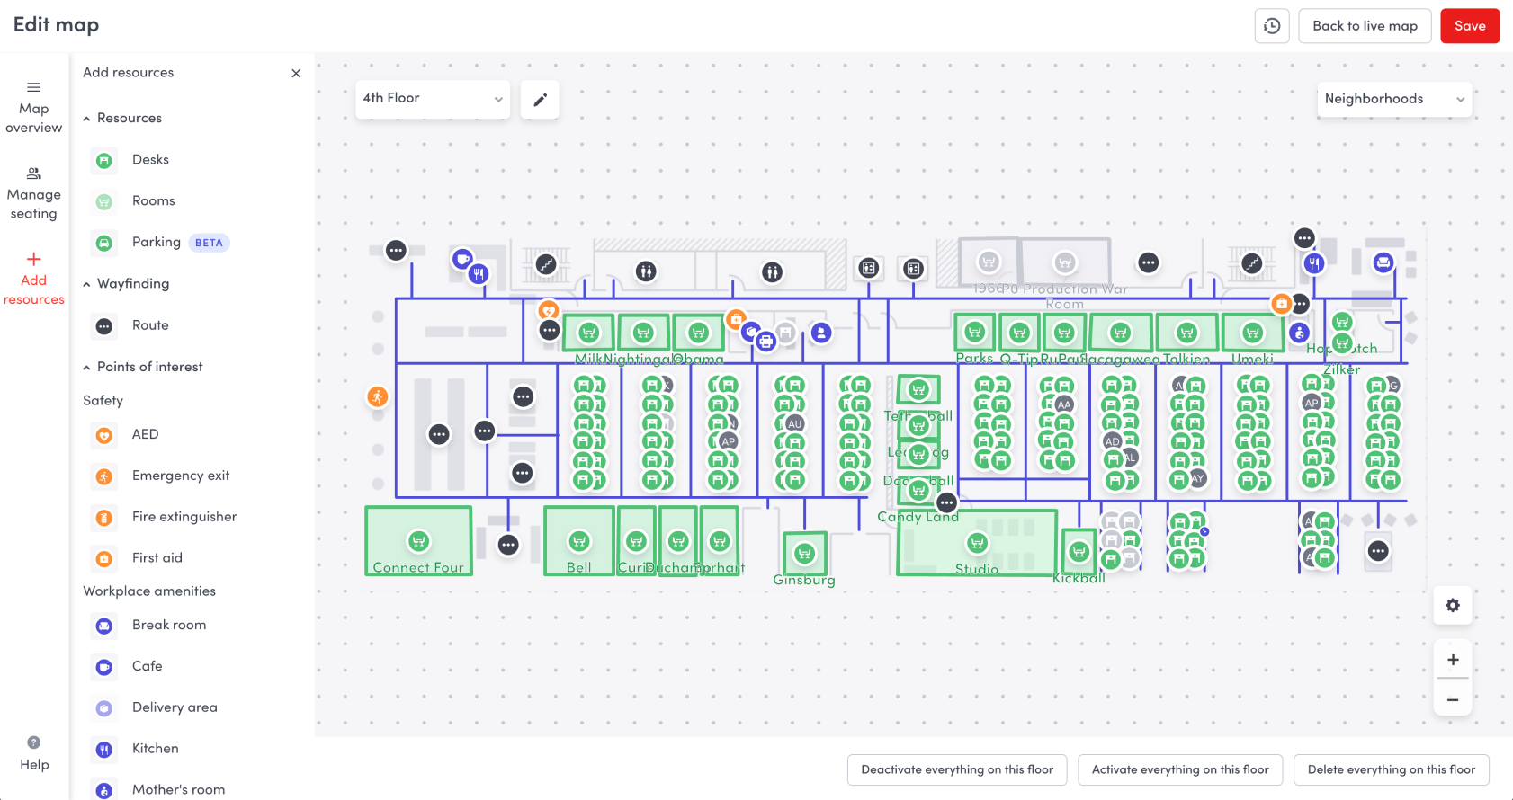Open the Neighborhoods dropdown
Image resolution: width=1513 pixels, height=800 pixels.
[1393, 99]
